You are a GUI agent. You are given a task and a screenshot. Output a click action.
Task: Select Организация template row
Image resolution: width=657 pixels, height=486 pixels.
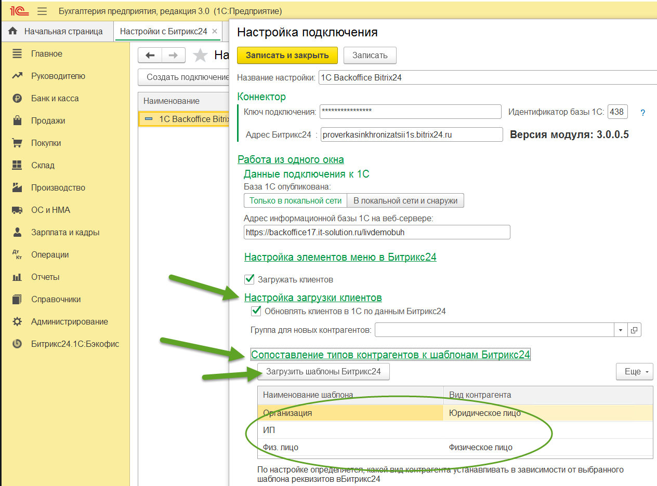455,413
